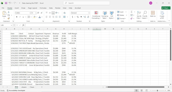Image resolution: width=172 pixels, height=92 pixels.
Task: Apply accounting dollar format
Action: [72, 17]
